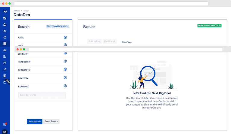231x134 pixels.
Task: Click the COMPANY filter label
Action: click(x=23, y=54)
